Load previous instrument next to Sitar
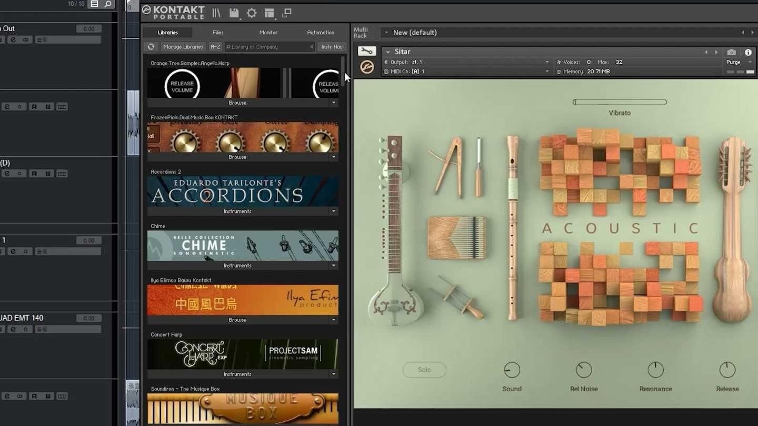The height and width of the screenshot is (426, 758). click(x=706, y=52)
